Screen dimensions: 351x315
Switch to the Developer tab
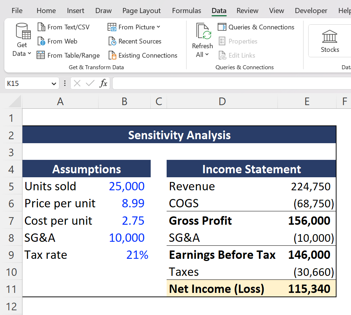(310, 11)
